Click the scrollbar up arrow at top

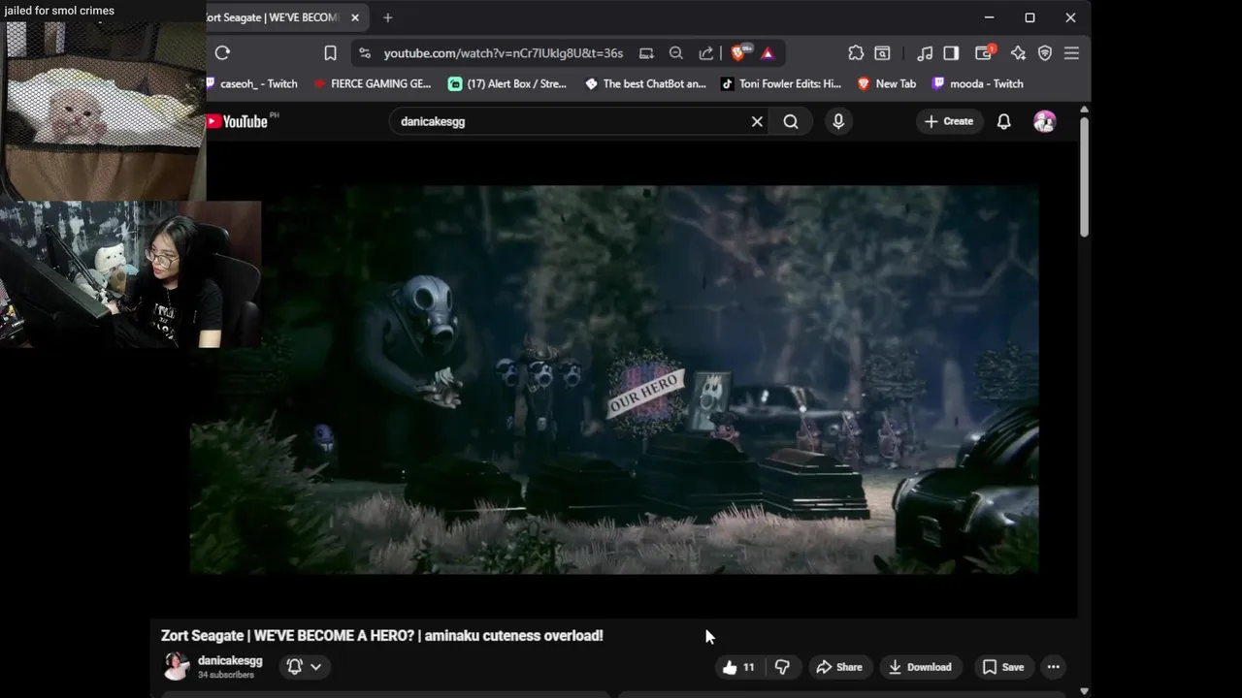(1084, 109)
